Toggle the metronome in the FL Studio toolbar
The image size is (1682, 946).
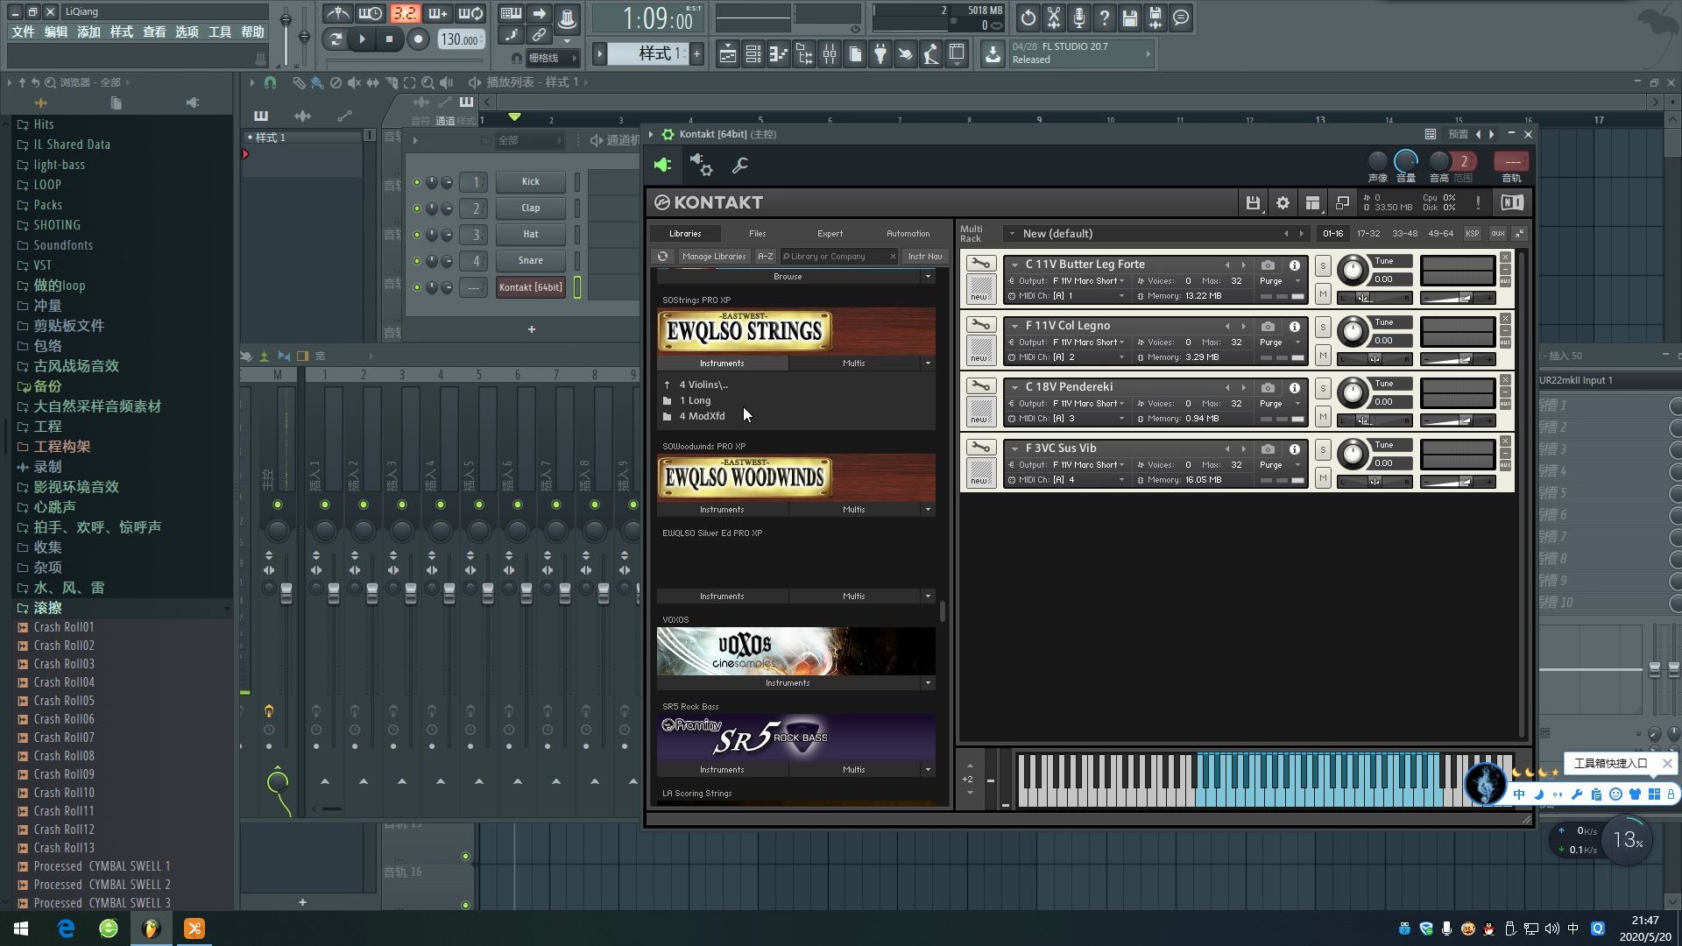click(337, 14)
